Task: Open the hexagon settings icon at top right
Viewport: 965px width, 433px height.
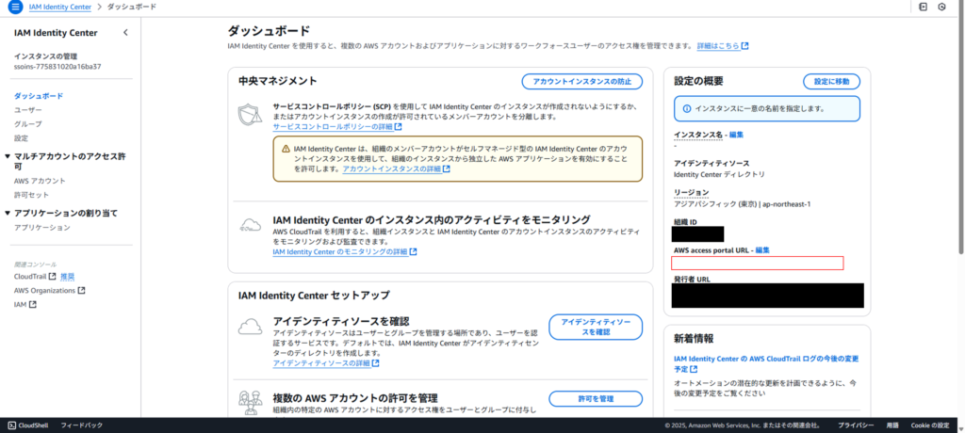Action: [x=941, y=7]
